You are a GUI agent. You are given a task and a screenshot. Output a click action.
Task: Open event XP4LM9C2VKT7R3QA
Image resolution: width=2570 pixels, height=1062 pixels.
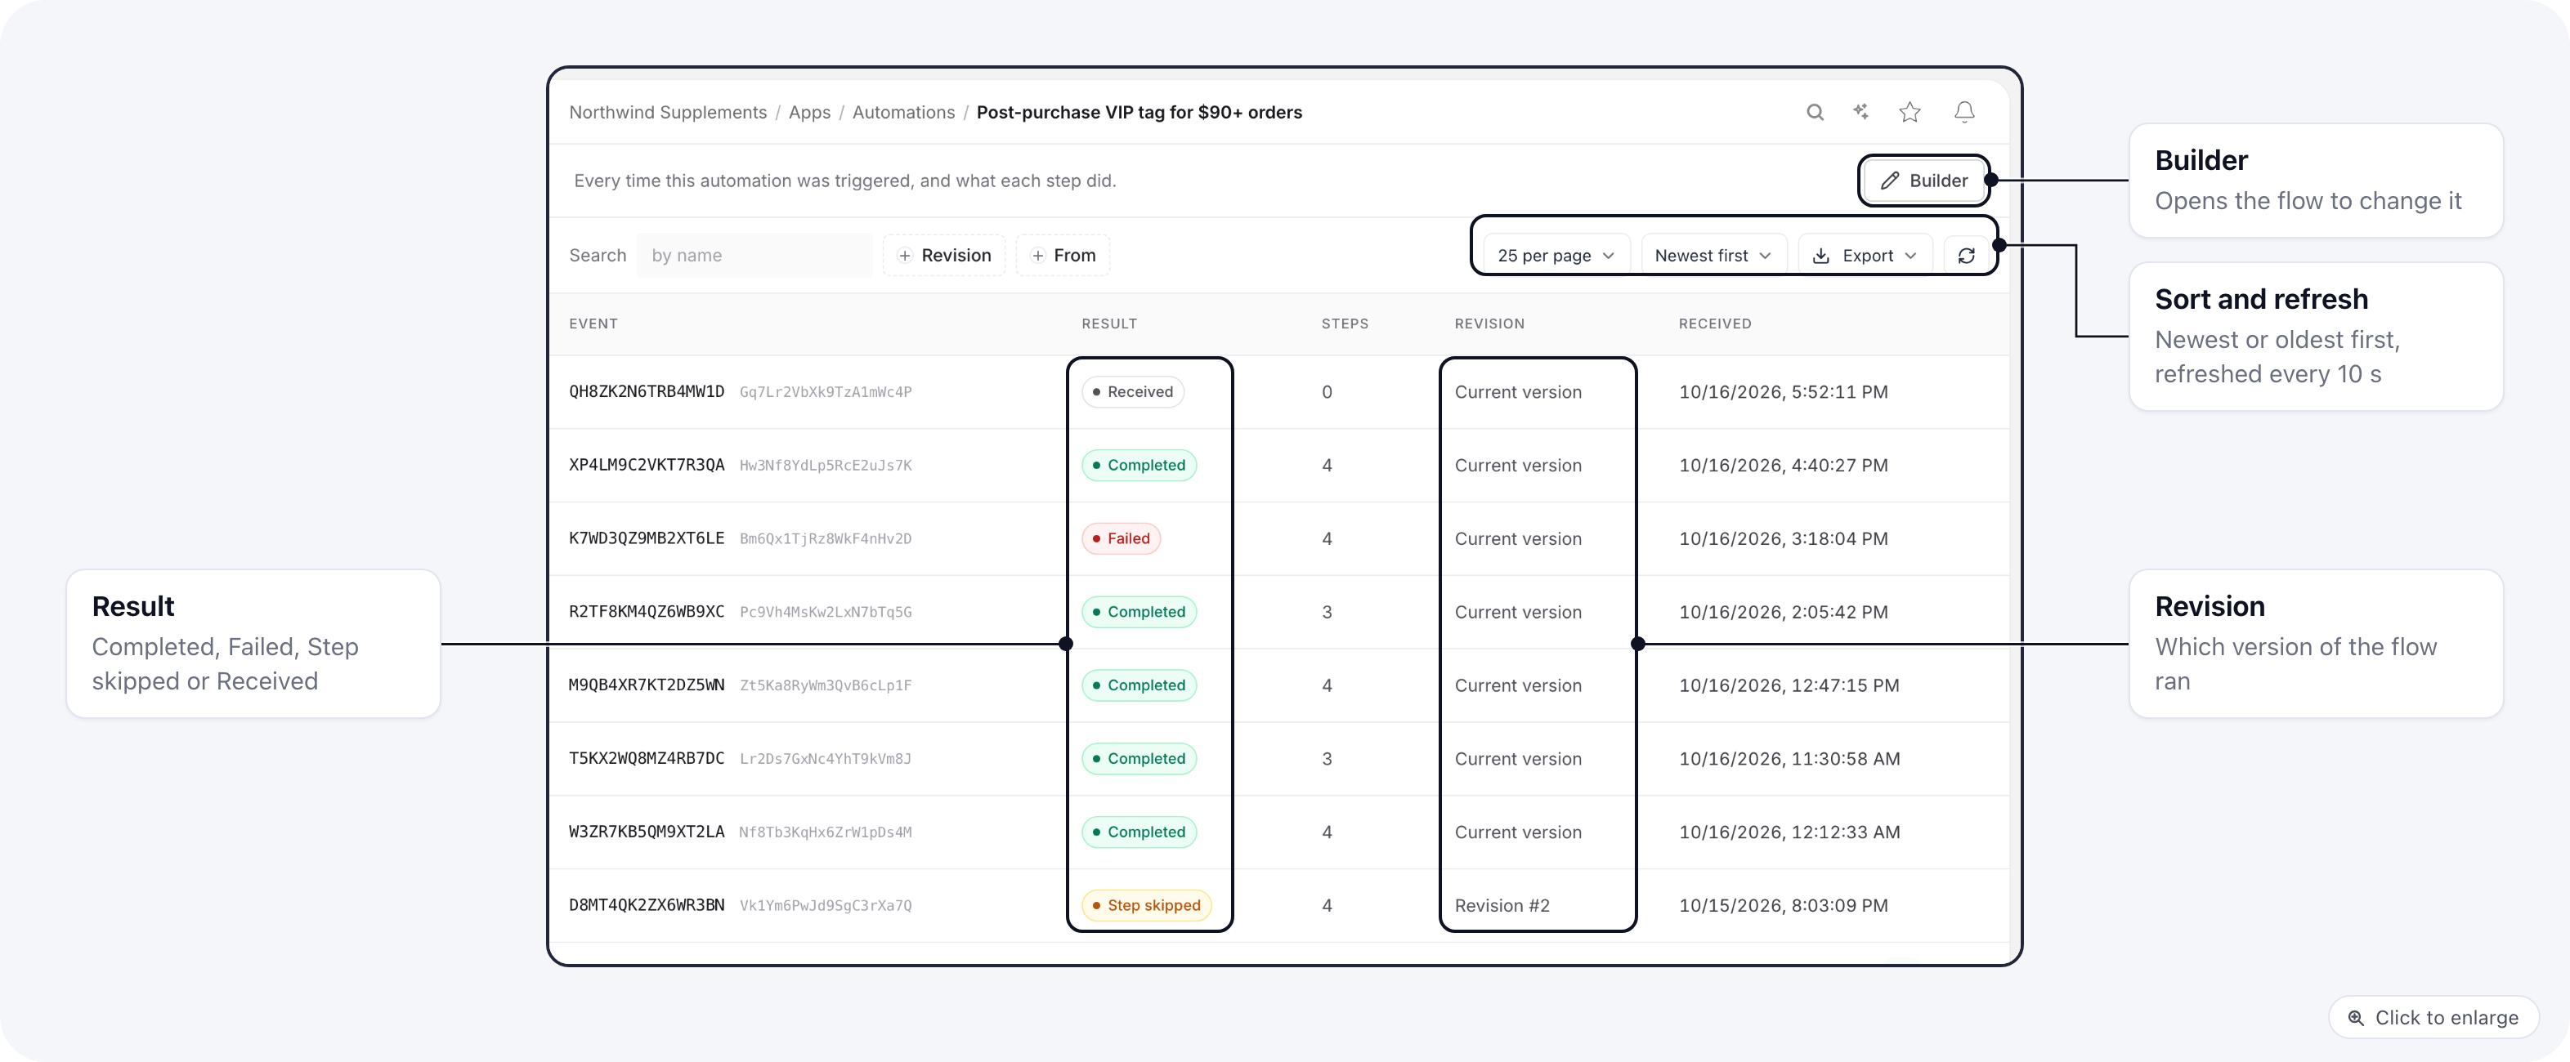point(647,465)
